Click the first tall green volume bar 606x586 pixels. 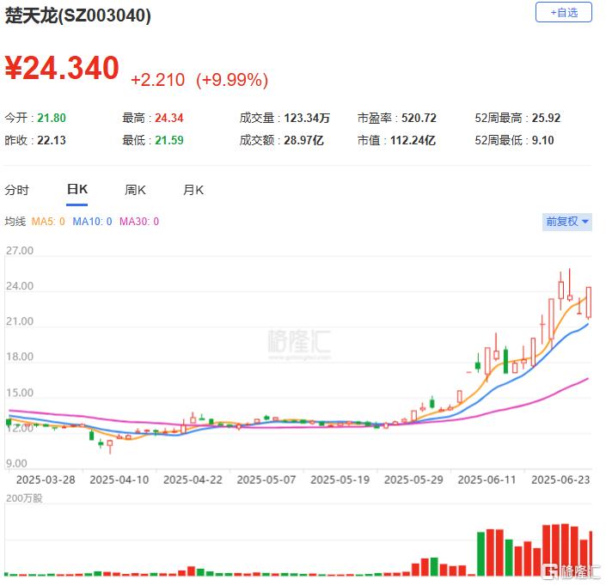(x=481, y=554)
